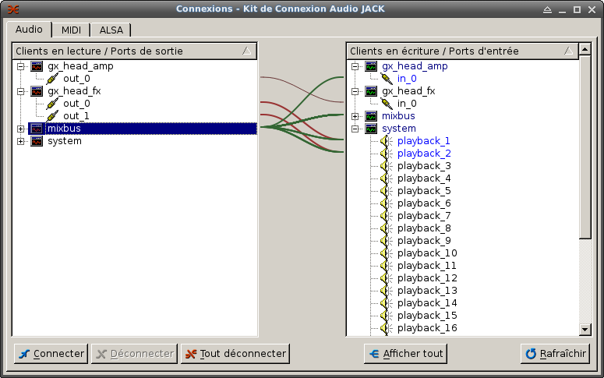Switch to the MIDI tab
The width and height of the screenshot is (604, 378).
click(x=71, y=30)
